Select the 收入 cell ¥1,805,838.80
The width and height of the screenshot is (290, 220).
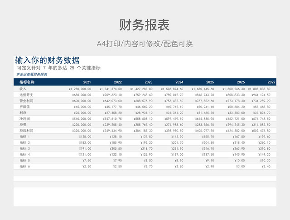coord(259,89)
